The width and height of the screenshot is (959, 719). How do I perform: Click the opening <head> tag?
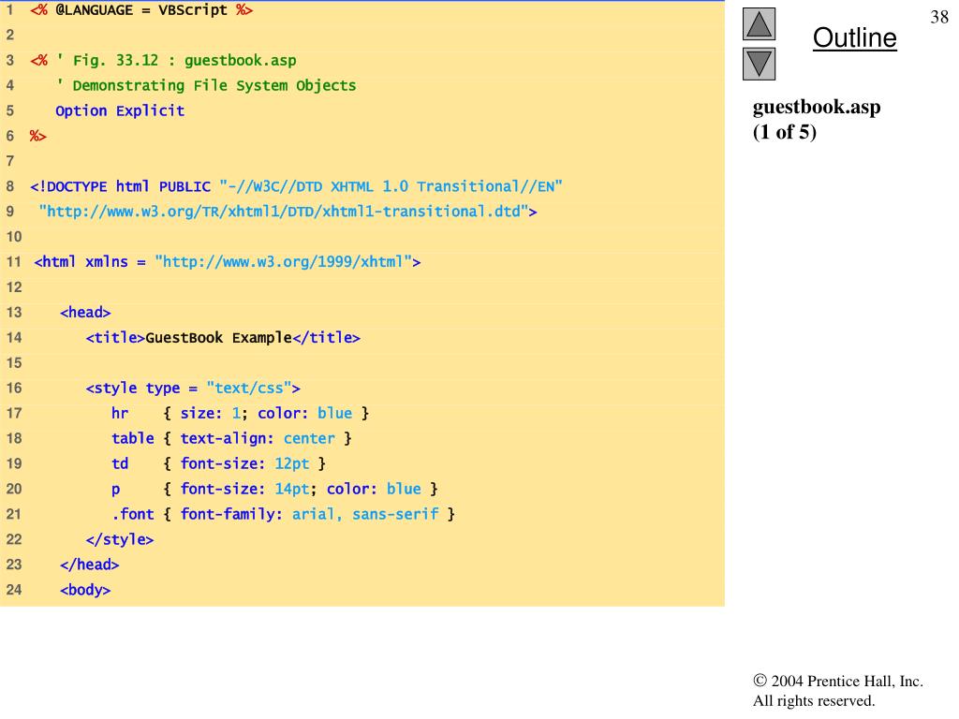[85, 313]
